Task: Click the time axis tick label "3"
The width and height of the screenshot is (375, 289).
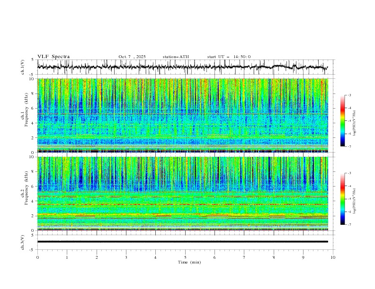Action: coord(126,257)
